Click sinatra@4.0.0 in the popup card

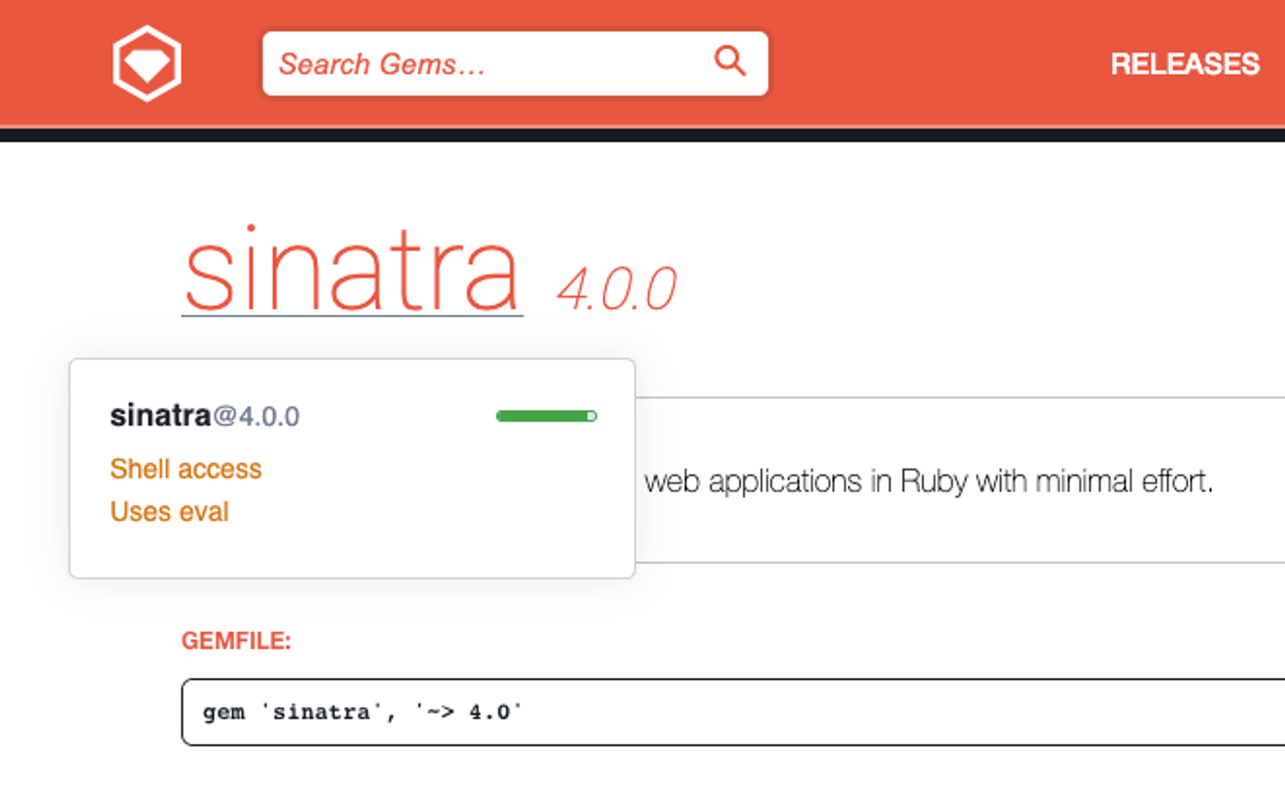[205, 416]
